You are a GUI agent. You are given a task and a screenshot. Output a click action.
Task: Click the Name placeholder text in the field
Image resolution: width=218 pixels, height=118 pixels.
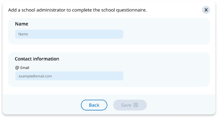click(x=23, y=34)
